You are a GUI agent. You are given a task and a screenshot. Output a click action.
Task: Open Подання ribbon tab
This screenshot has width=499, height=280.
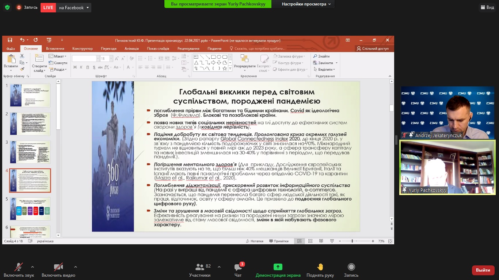214,48
